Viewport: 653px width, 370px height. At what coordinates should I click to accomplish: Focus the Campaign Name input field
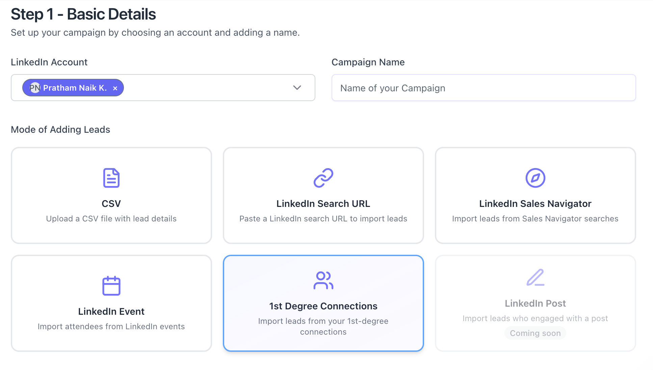(x=483, y=88)
